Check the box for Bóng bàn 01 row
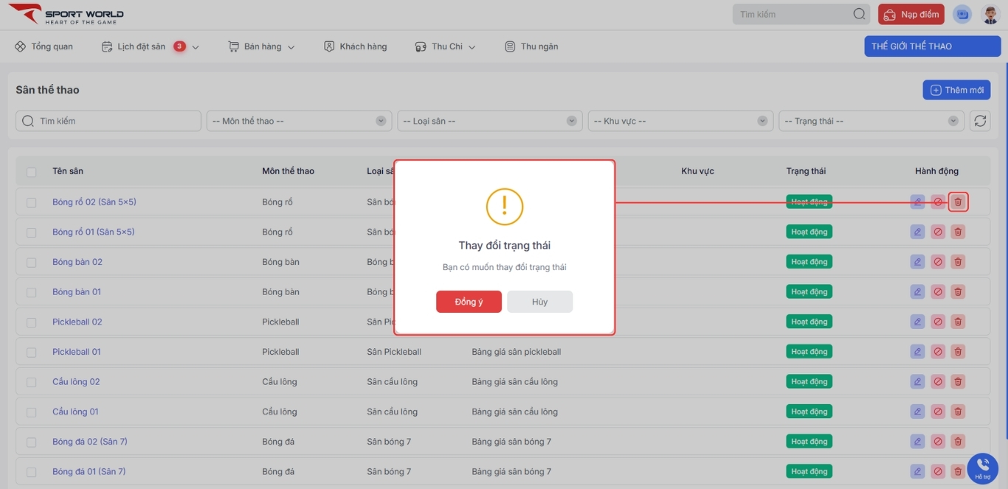 (32, 292)
